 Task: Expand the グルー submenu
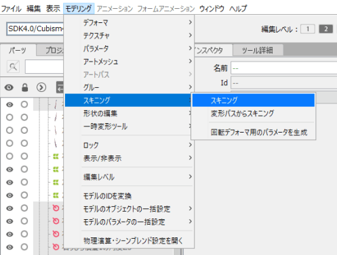point(130,87)
